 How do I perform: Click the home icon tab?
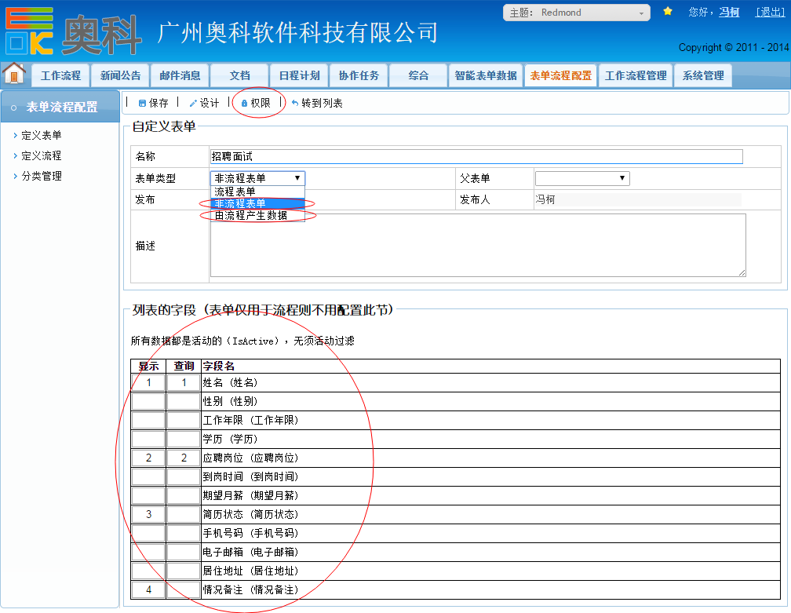(x=14, y=74)
